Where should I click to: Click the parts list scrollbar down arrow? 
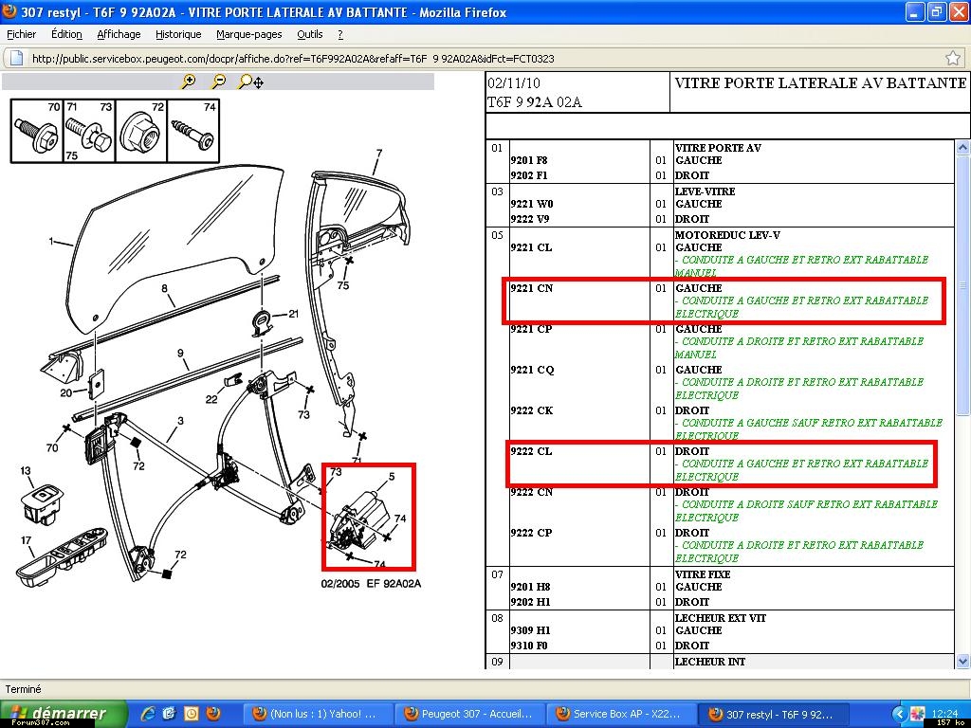click(962, 662)
